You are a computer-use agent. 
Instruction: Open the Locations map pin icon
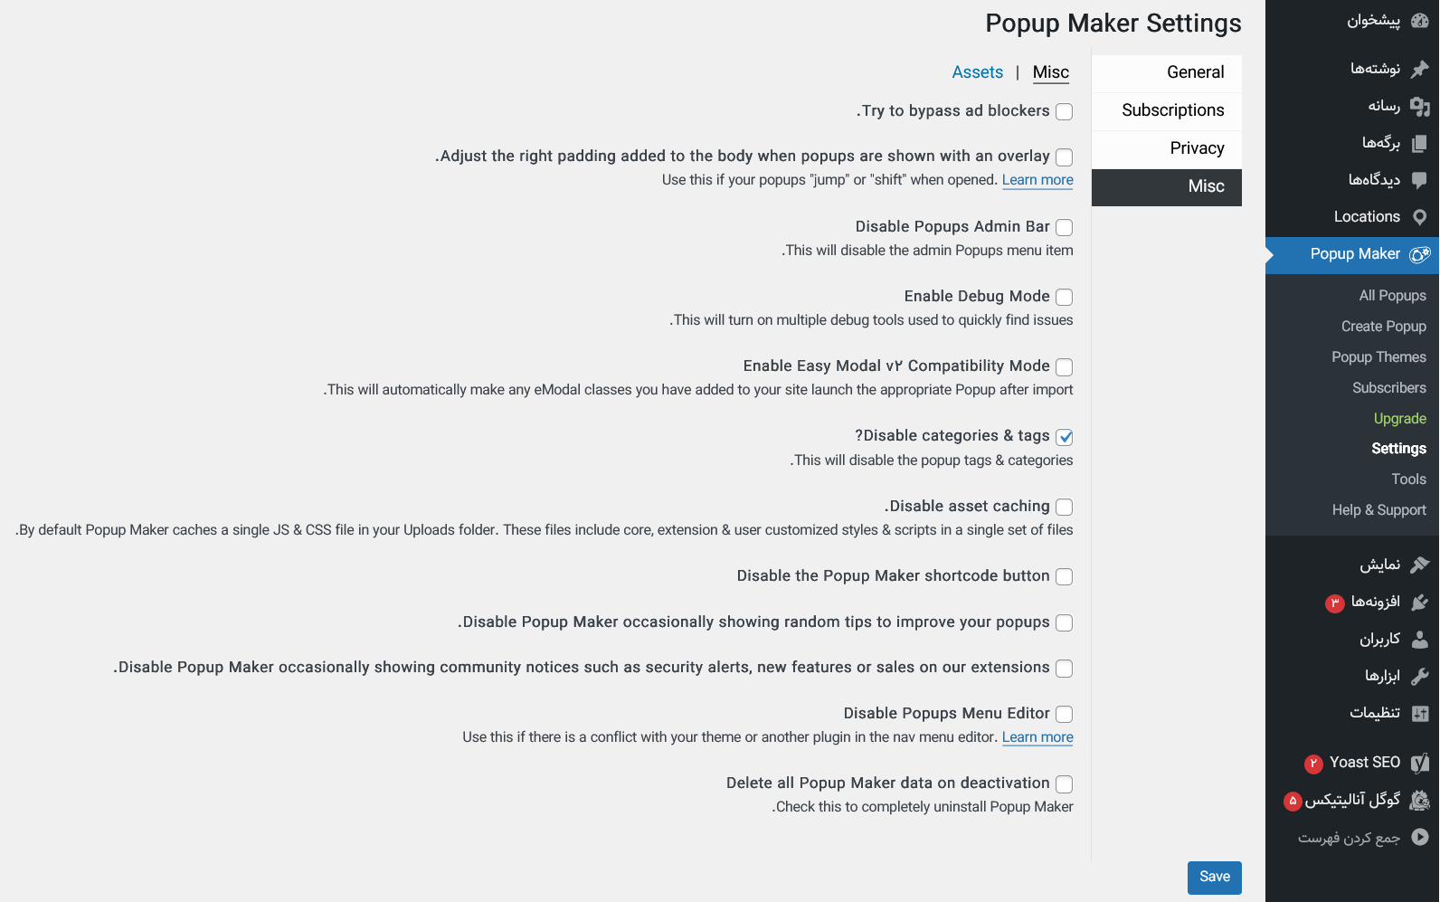[x=1420, y=217]
